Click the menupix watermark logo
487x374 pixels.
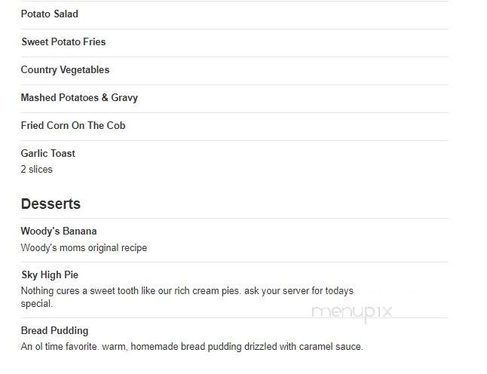352,312
